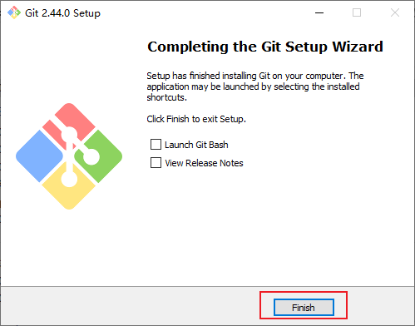
Task: Click the Git icon in the title bar
Action: 14,12
